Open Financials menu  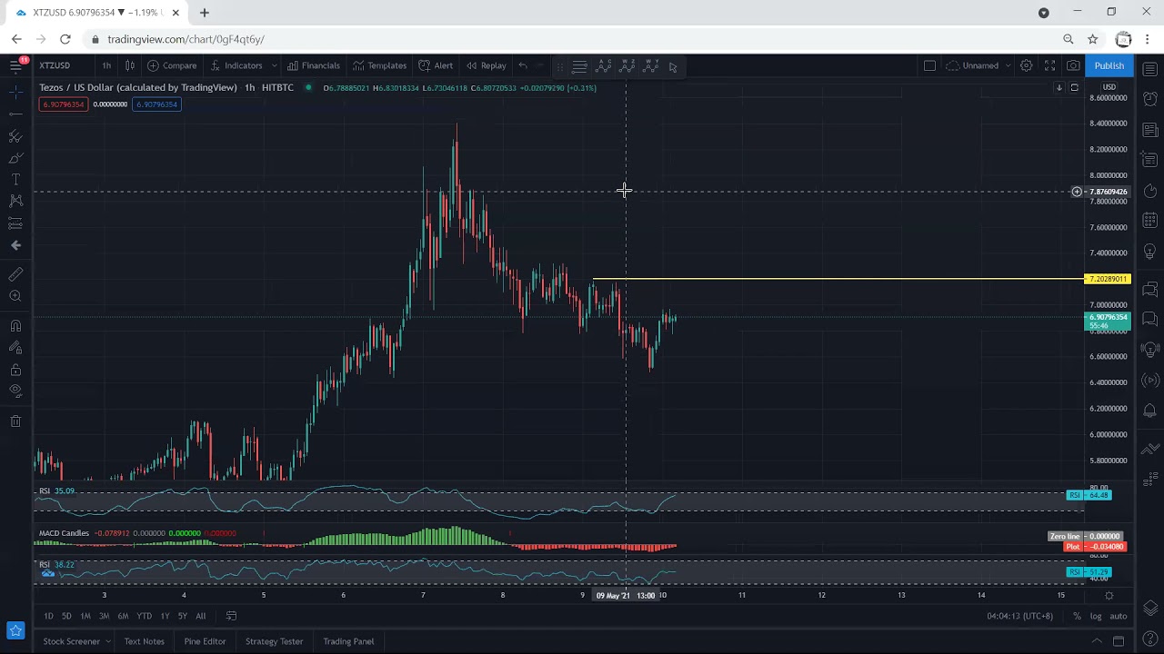[x=314, y=65]
